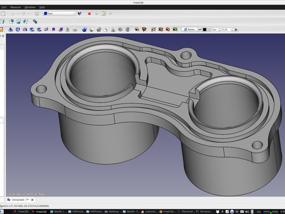Open the Windows menu
Viewport: 285px width, 214px height.
[x=30, y=7]
